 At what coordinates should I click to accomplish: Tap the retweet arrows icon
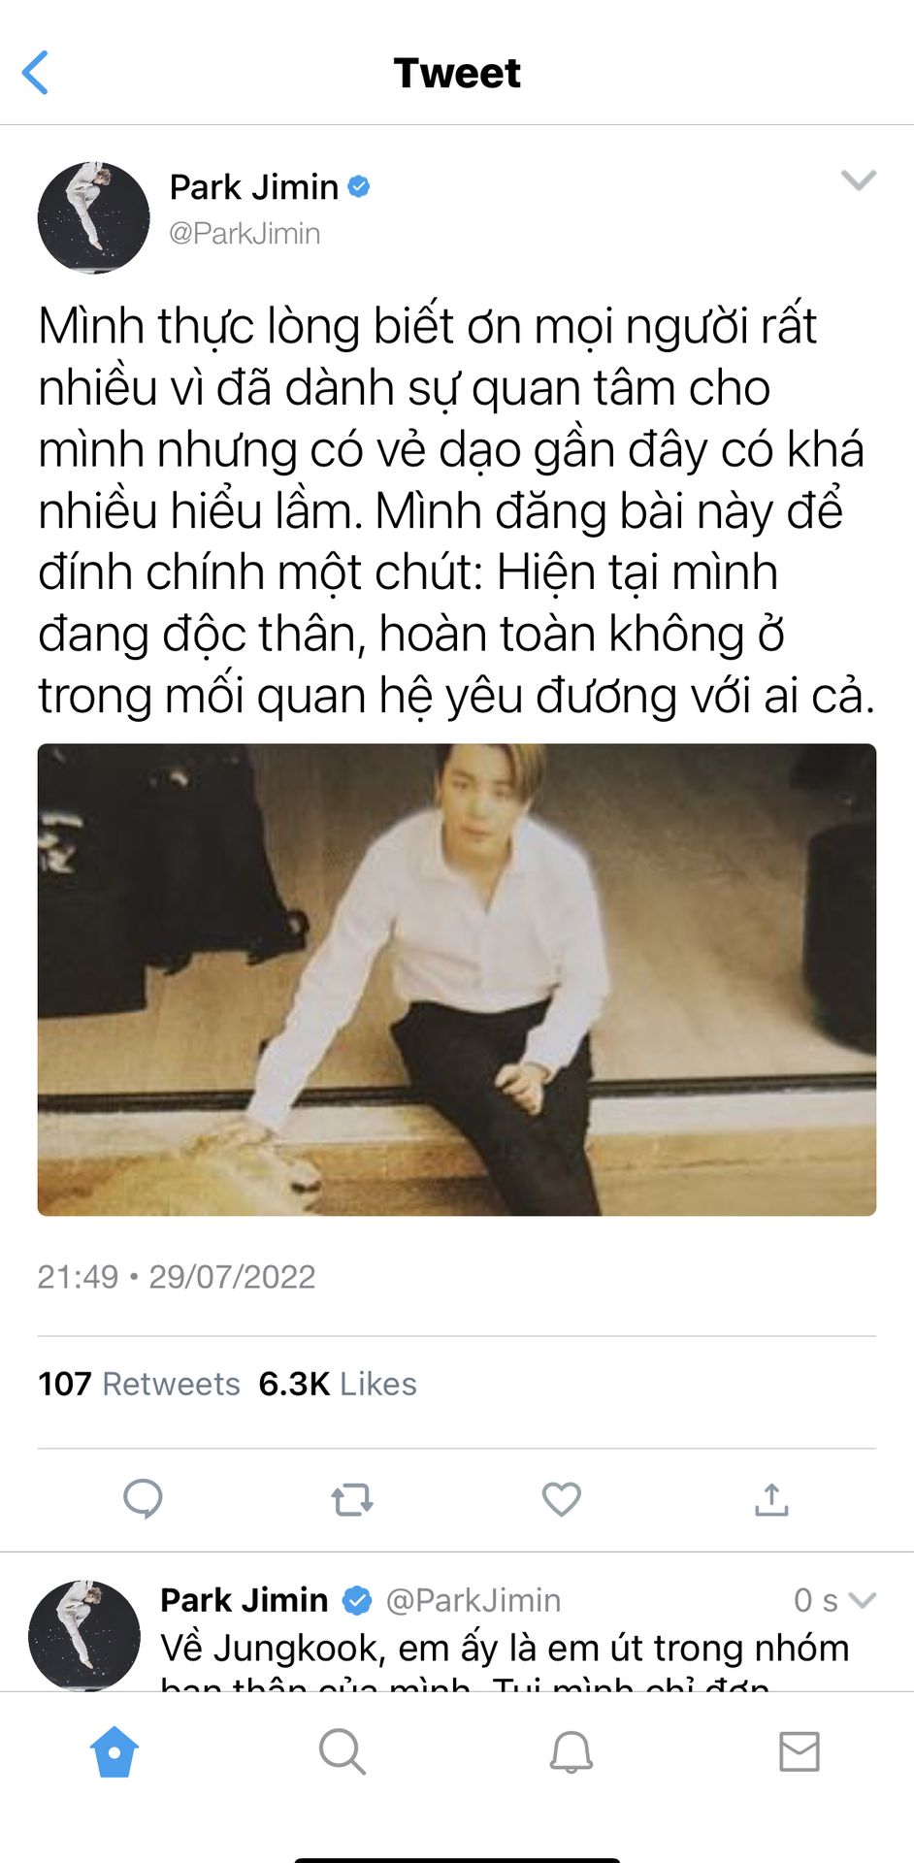(352, 1500)
